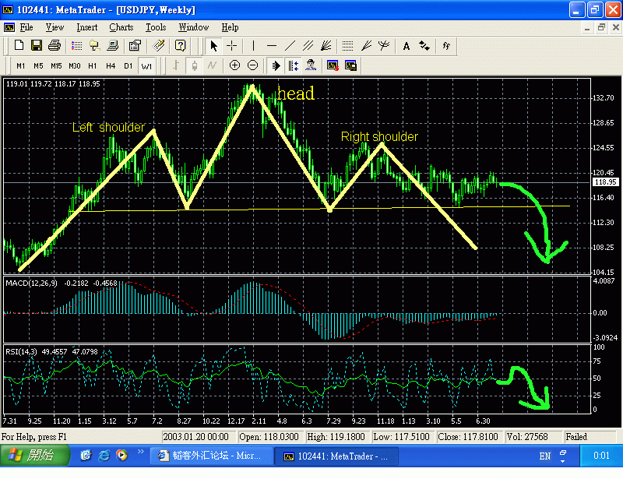Click the Save chart floppy disk icon

(x=37, y=46)
